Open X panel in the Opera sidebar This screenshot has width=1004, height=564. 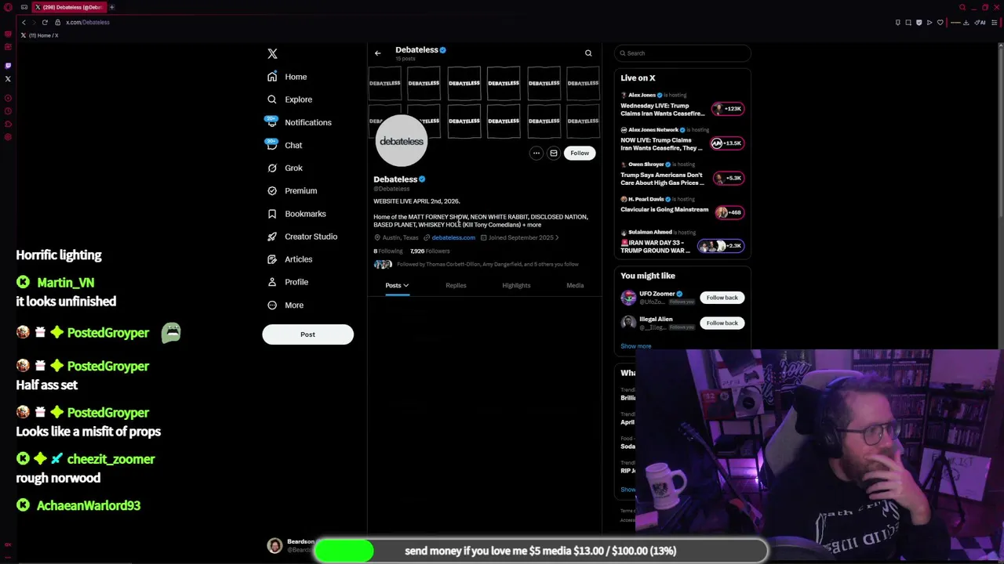(8, 79)
